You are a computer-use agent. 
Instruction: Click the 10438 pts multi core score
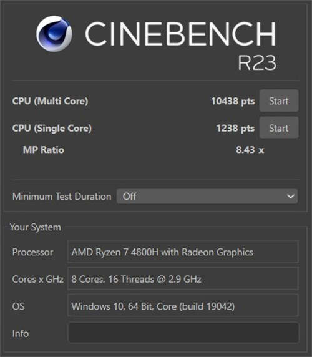tap(233, 101)
